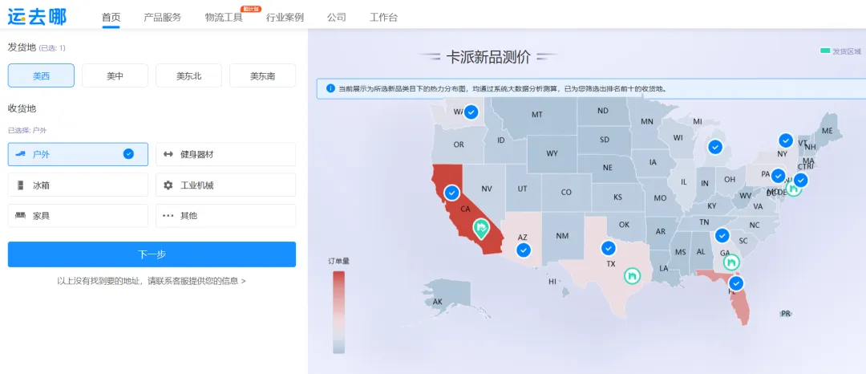866x374 pixels.
Task: Click the checkmark pin on New York
Action: coord(786,140)
